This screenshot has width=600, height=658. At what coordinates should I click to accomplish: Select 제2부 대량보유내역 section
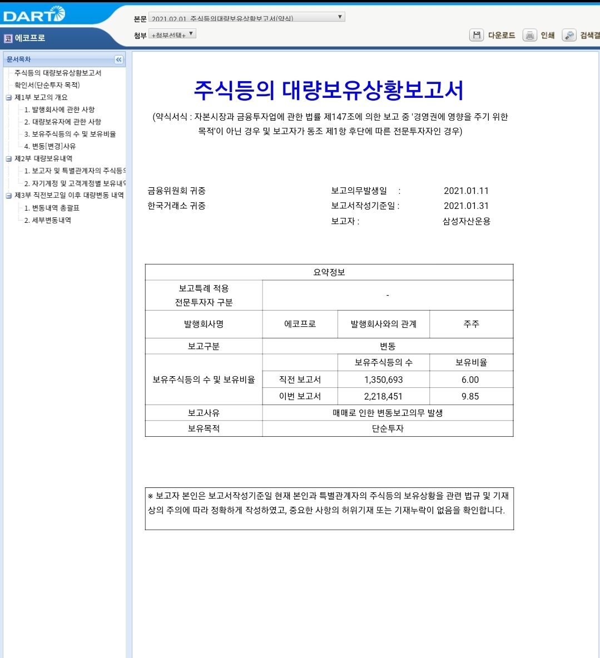pyautogui.click(x=44, y=158)
